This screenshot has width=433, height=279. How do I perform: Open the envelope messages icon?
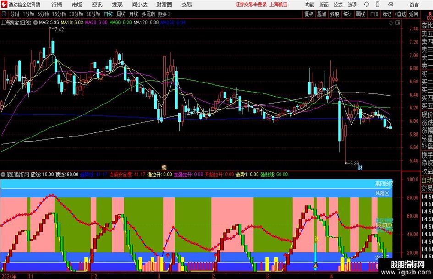pos(390,5)
